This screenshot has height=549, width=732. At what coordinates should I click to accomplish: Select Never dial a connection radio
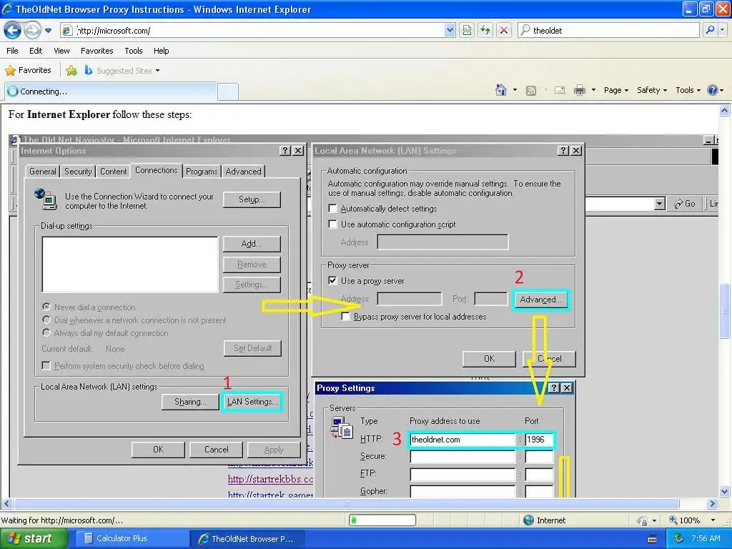[x=46, y=307]
